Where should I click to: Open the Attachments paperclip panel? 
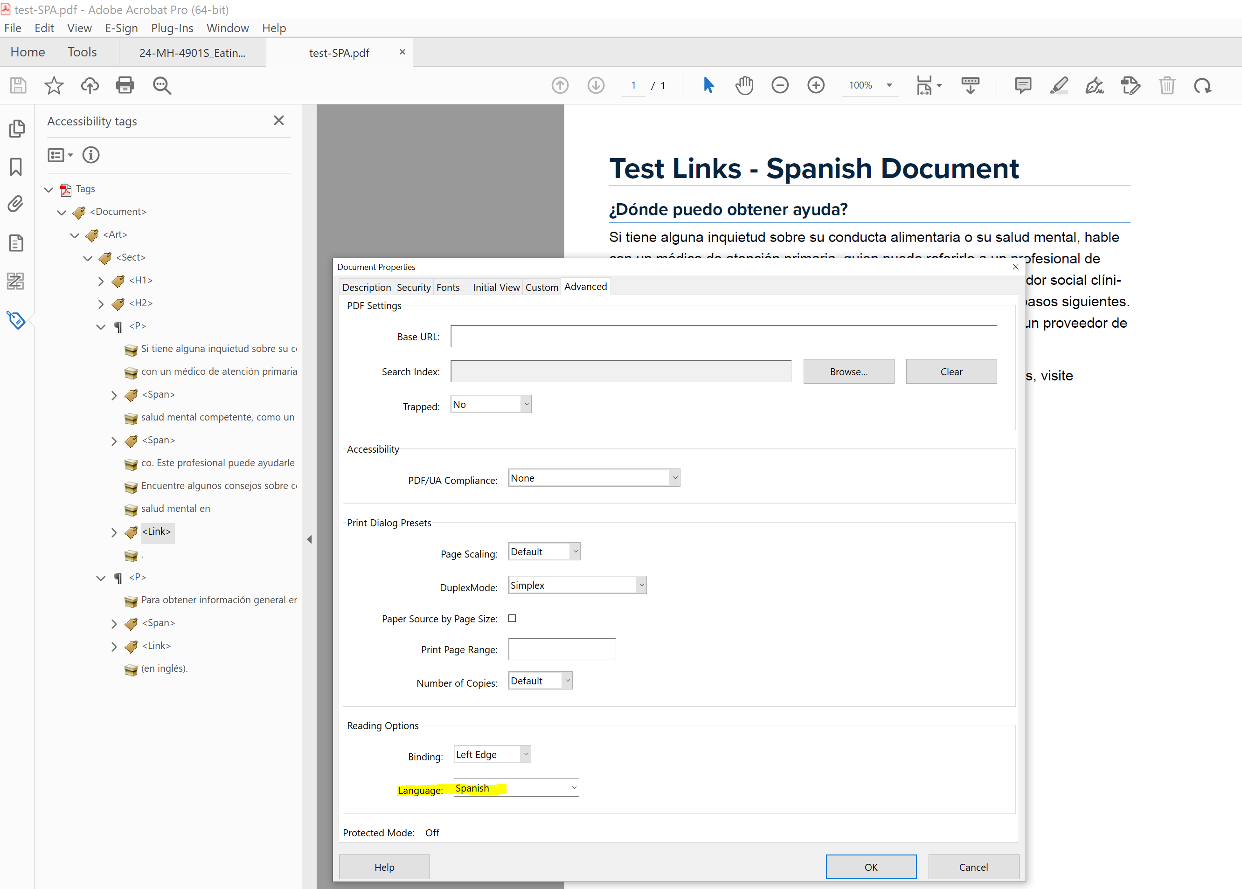(x=16, y=204)
